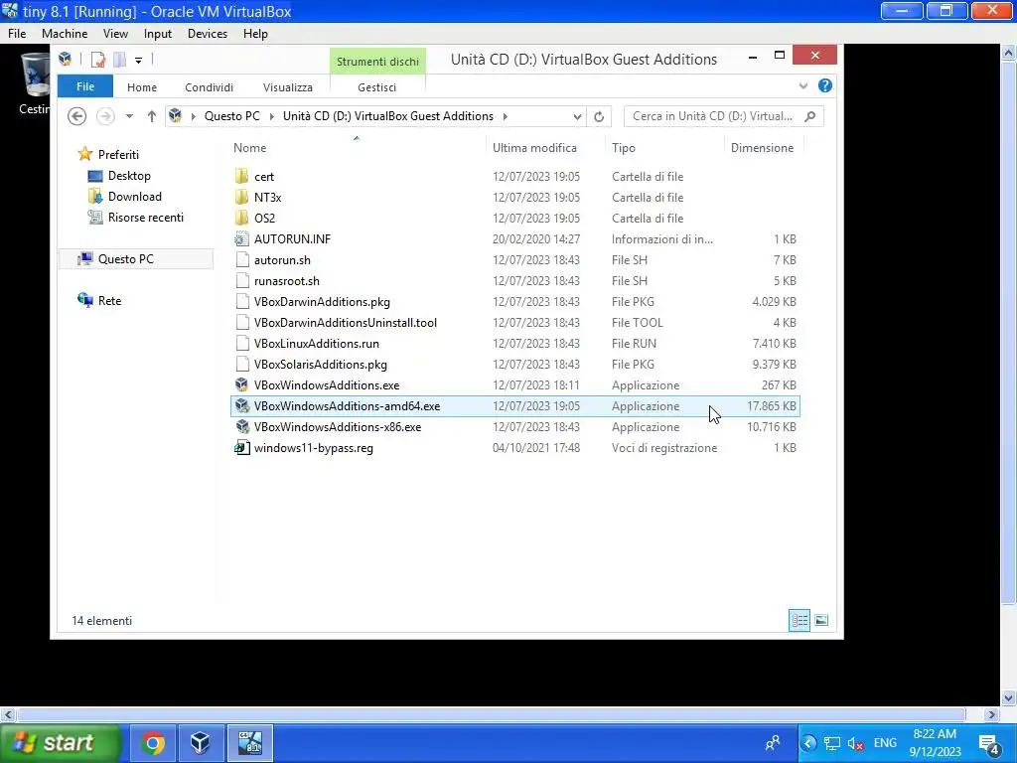Select Rete in navigation pane

109,300
